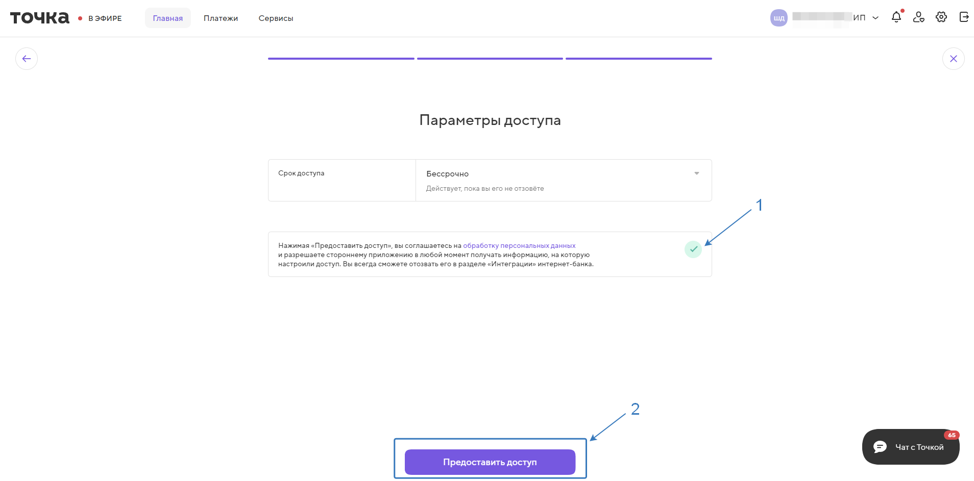Open the Платежи menu item
Viewport: 974px width, 481px height.
pos(221,18)
